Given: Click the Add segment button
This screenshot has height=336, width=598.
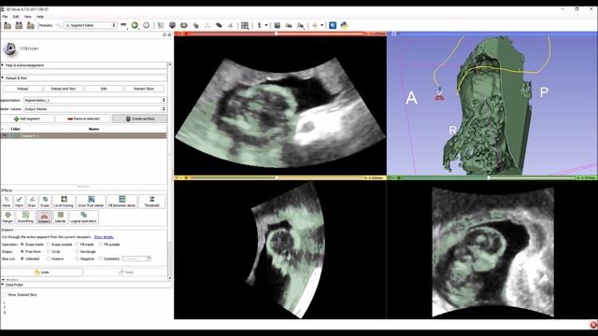Looking at the screenshot, I should 27,119.
